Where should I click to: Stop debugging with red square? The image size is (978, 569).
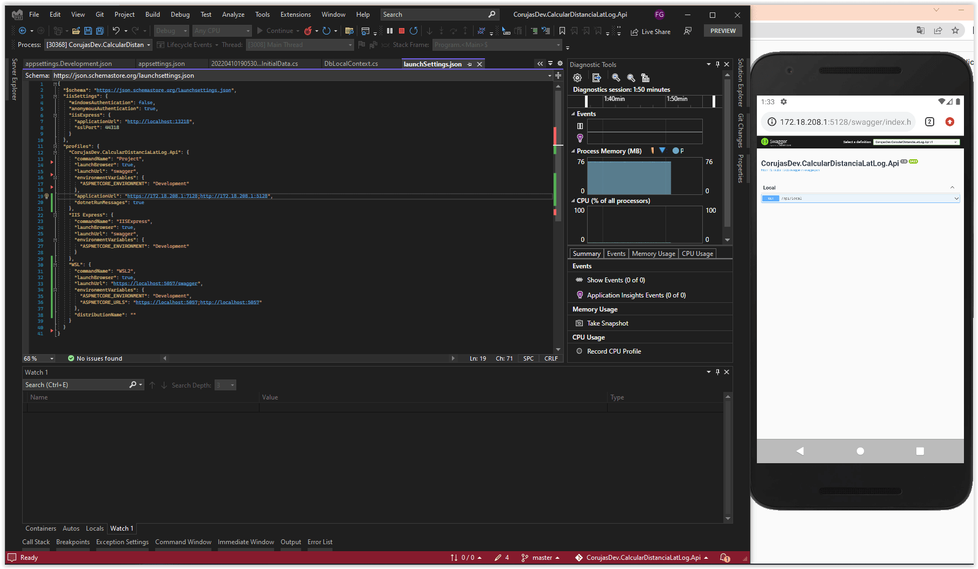402,31
